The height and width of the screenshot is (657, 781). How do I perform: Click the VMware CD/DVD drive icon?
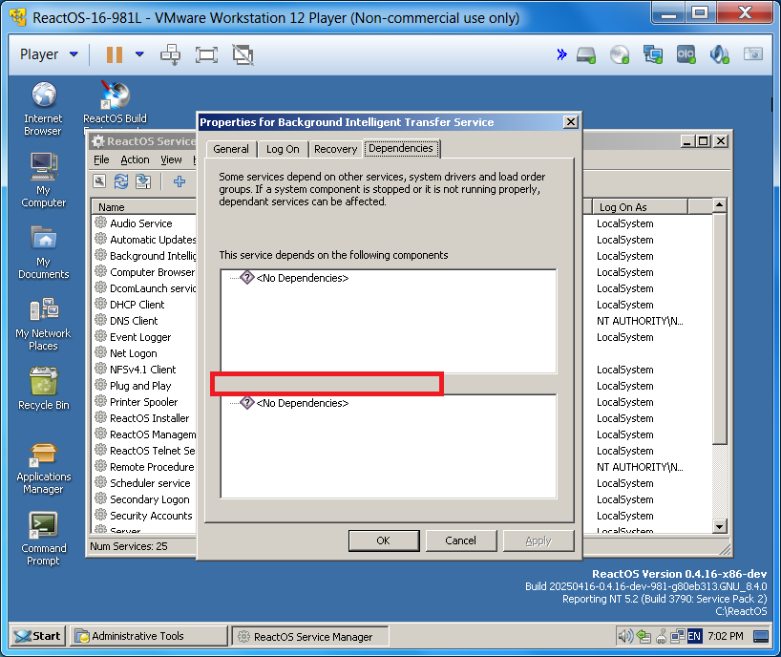click(619, 54)
